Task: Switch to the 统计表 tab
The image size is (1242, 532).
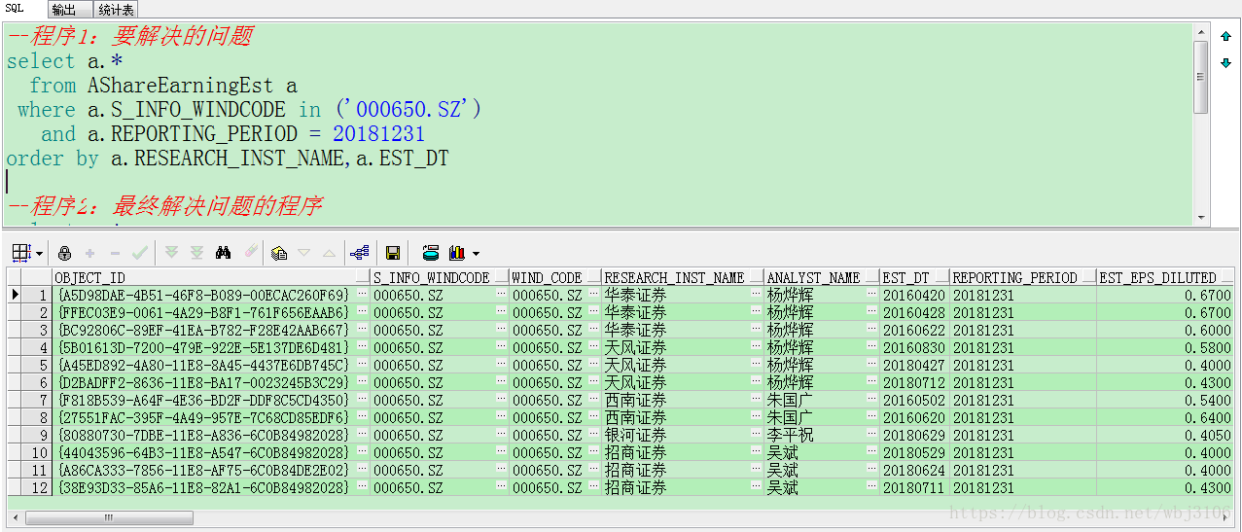Action: [x=116, y=10]
